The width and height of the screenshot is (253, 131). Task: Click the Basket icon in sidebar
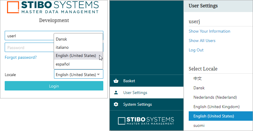pyautogui.click(x=116, y=81)
